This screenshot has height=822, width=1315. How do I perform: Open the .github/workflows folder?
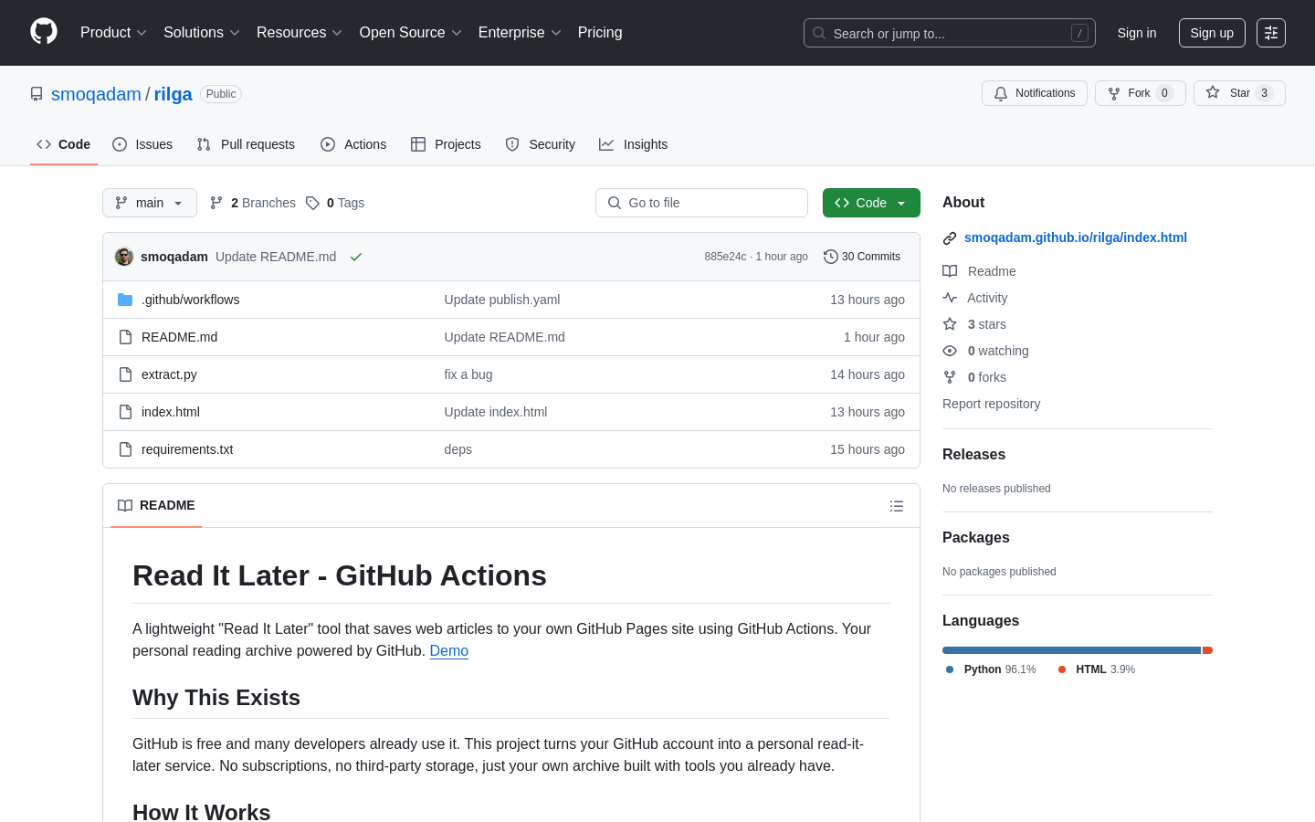point(190,300)
